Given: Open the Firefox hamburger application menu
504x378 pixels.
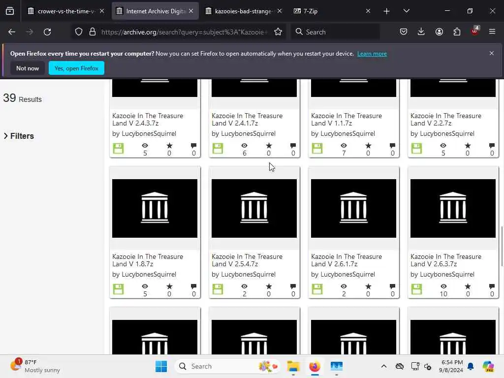Looking at the screenshot, I should tap(492, 32).
